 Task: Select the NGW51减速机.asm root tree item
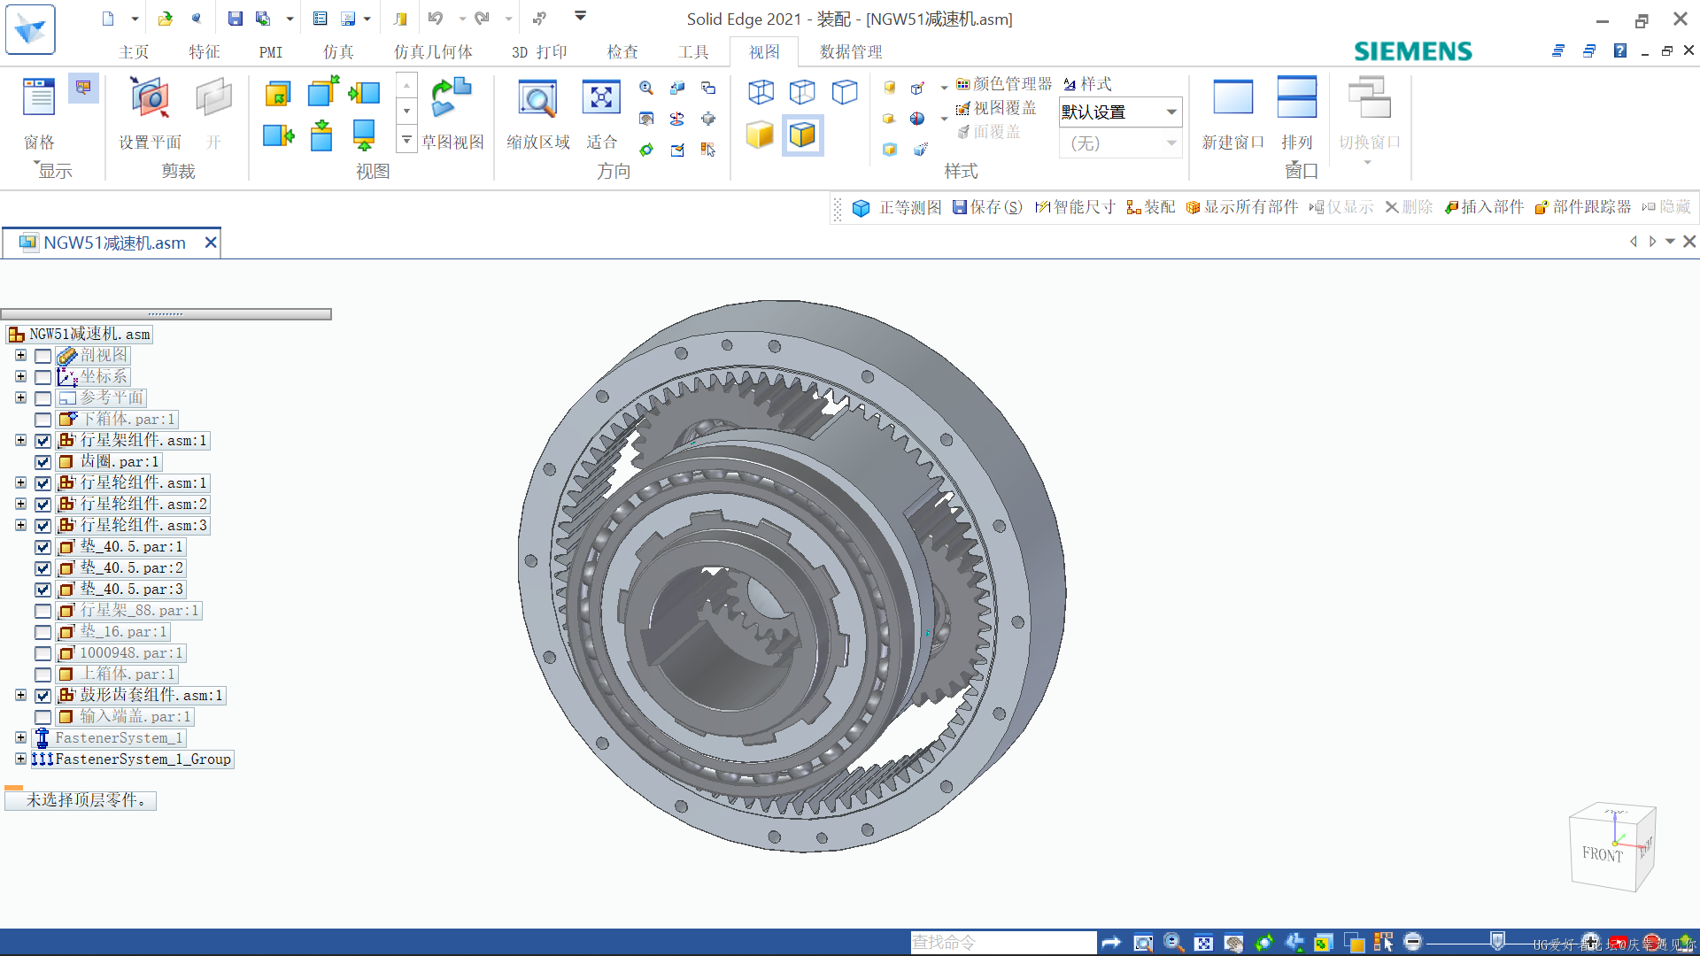tap(80, 335)
